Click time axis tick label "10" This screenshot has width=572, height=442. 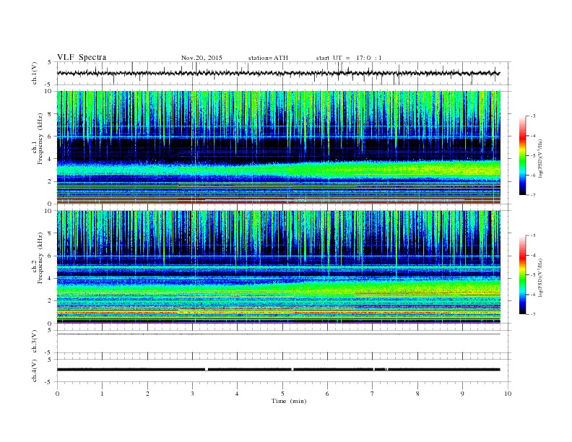tap(508, 394)
